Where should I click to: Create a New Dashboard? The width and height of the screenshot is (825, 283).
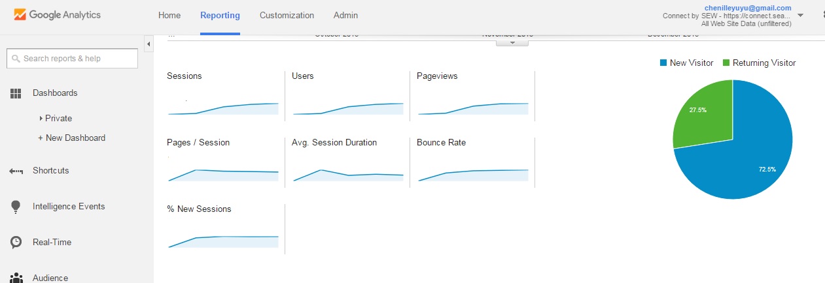pos(72,138)
